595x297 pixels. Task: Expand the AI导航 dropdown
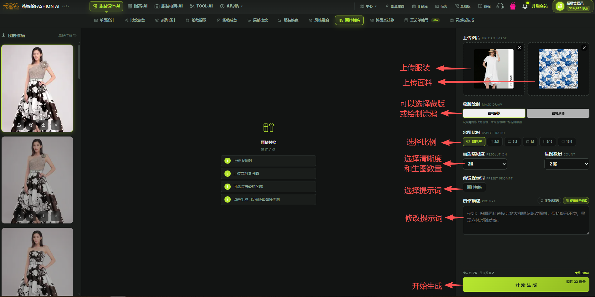coord(231,6)
